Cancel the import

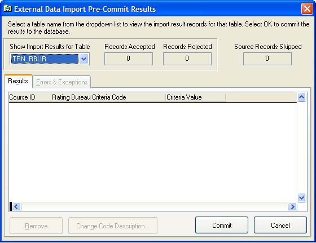pos(280,225)
